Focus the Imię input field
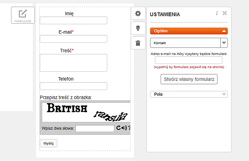The width and height of the screenshot is (249, 161). coord(73,20)
